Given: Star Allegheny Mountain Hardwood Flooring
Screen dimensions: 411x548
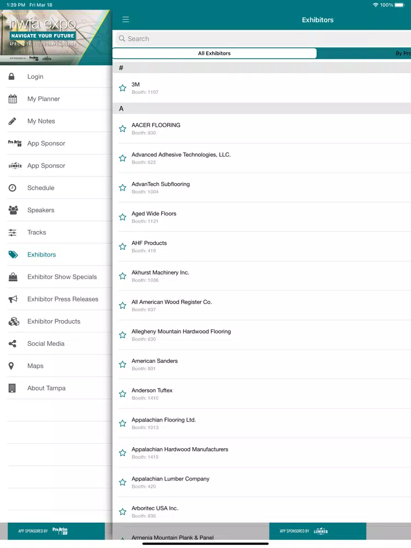Looking at the screenshot, I should [122, 335].
